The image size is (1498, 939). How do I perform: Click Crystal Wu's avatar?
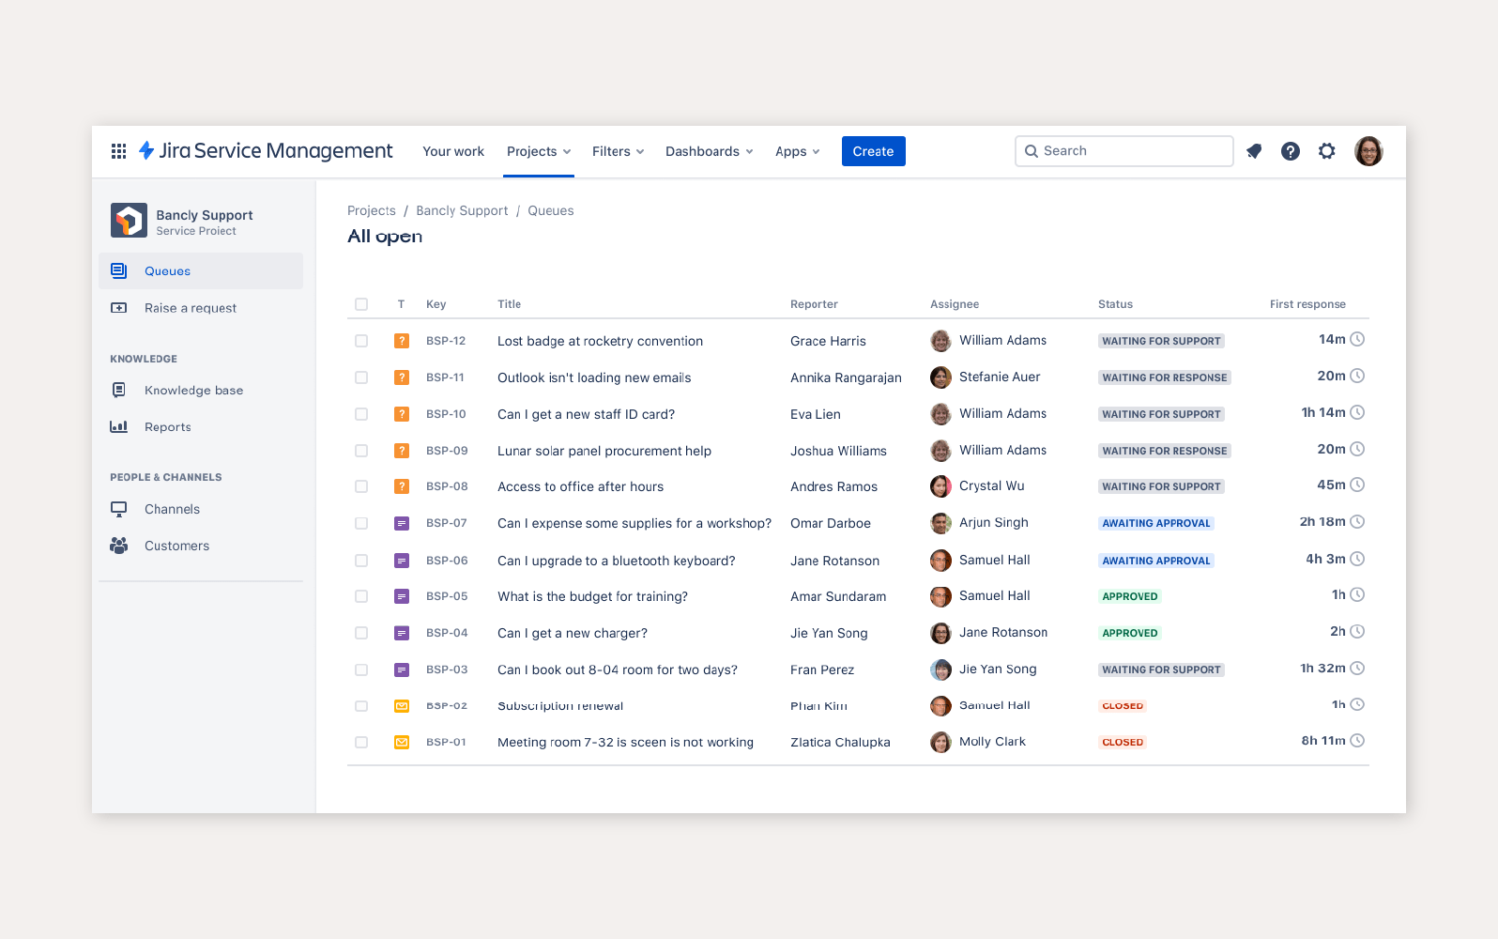[x=940, y=486]
